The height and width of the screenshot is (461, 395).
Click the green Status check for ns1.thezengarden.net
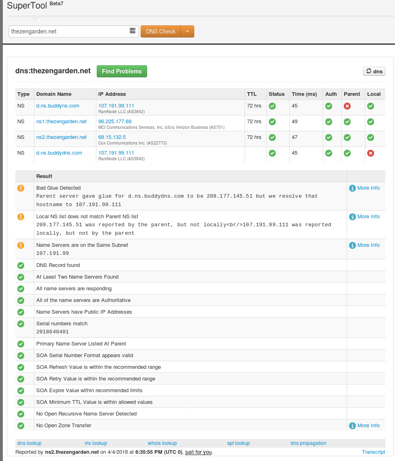coord(272,122)
